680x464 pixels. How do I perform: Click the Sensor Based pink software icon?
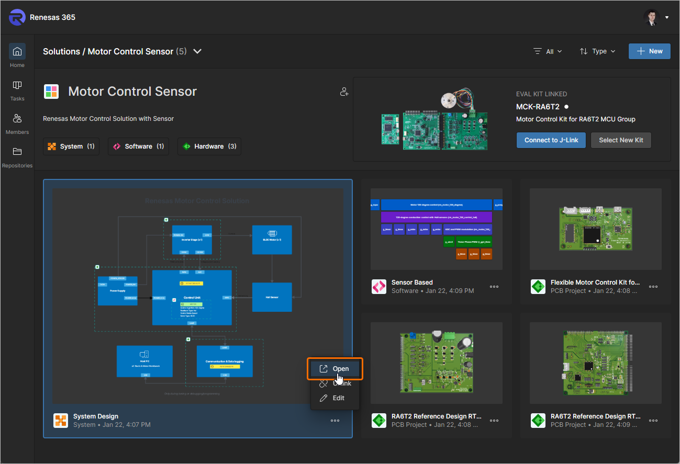pos(379,287)
